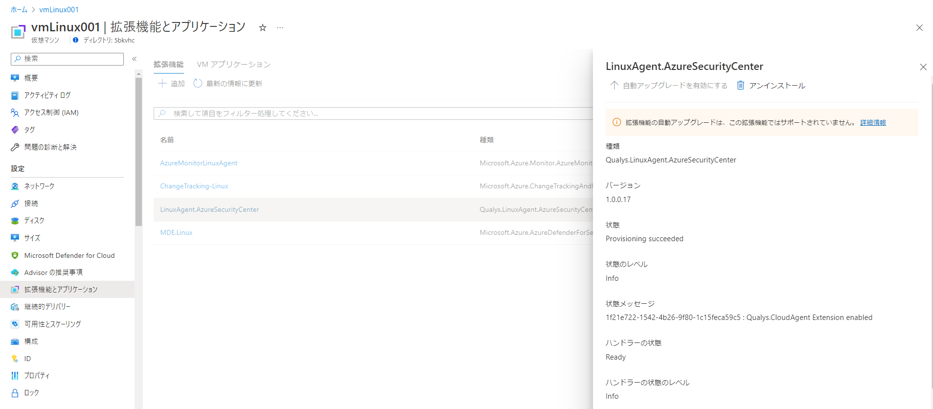The width and height of the screenshot is (933, 409).
Task: Click the アンインストール button label
Action: pos(777,86)
